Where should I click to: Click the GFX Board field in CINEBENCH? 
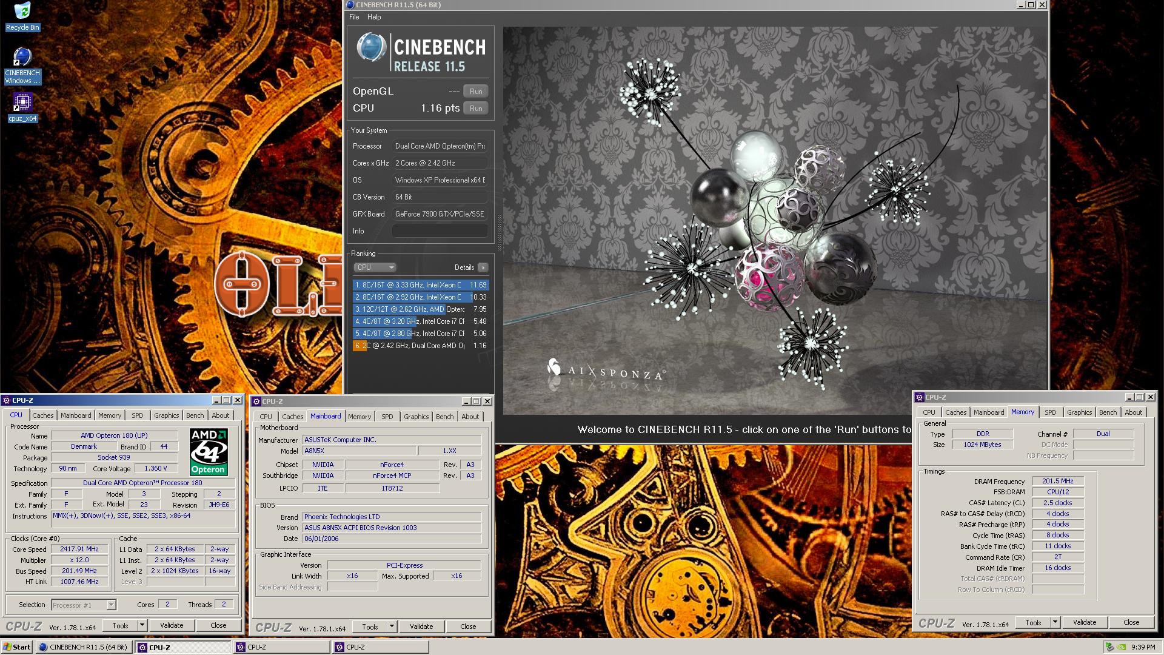tap(440, 214)
